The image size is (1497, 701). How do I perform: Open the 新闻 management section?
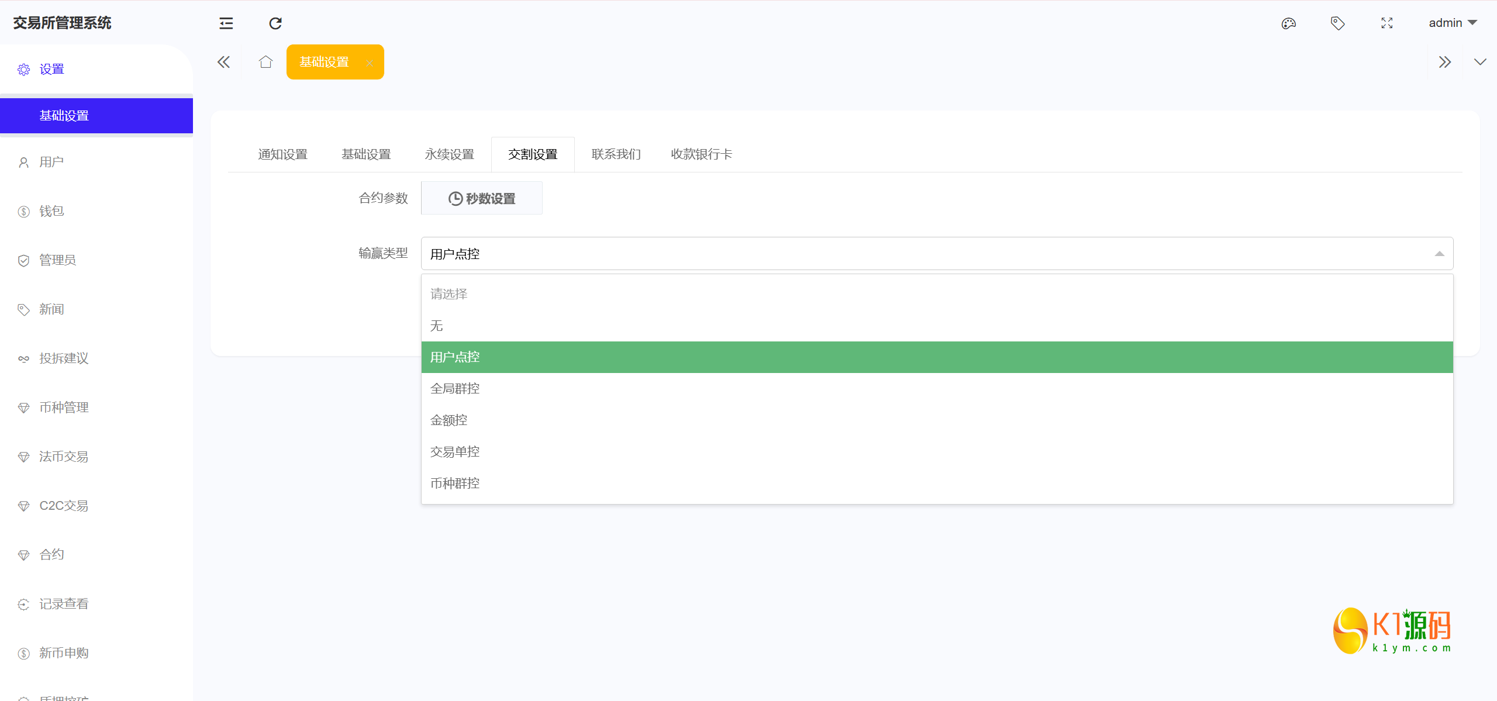(x=51, y=309)
